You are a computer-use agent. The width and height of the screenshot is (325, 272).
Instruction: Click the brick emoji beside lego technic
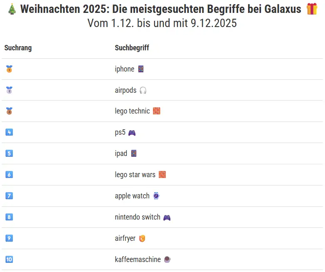pyautogui.click(x=156, y=111)
